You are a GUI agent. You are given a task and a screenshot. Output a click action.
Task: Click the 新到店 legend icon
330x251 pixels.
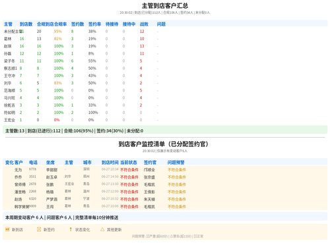click(x=7, y=229)
